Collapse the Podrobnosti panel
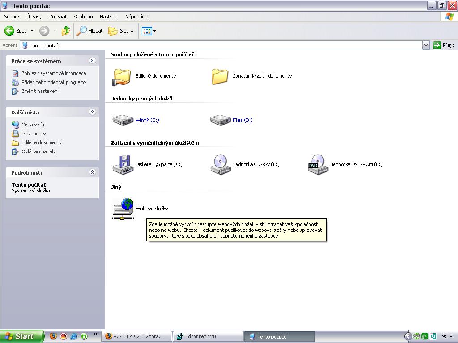The image size is (458, 343). pyautogui.click(x=93, y=172)
